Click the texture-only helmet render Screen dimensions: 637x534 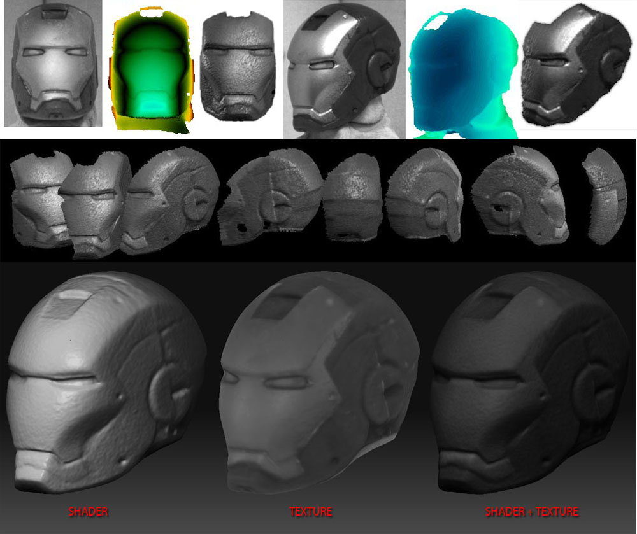click(319, 383)
